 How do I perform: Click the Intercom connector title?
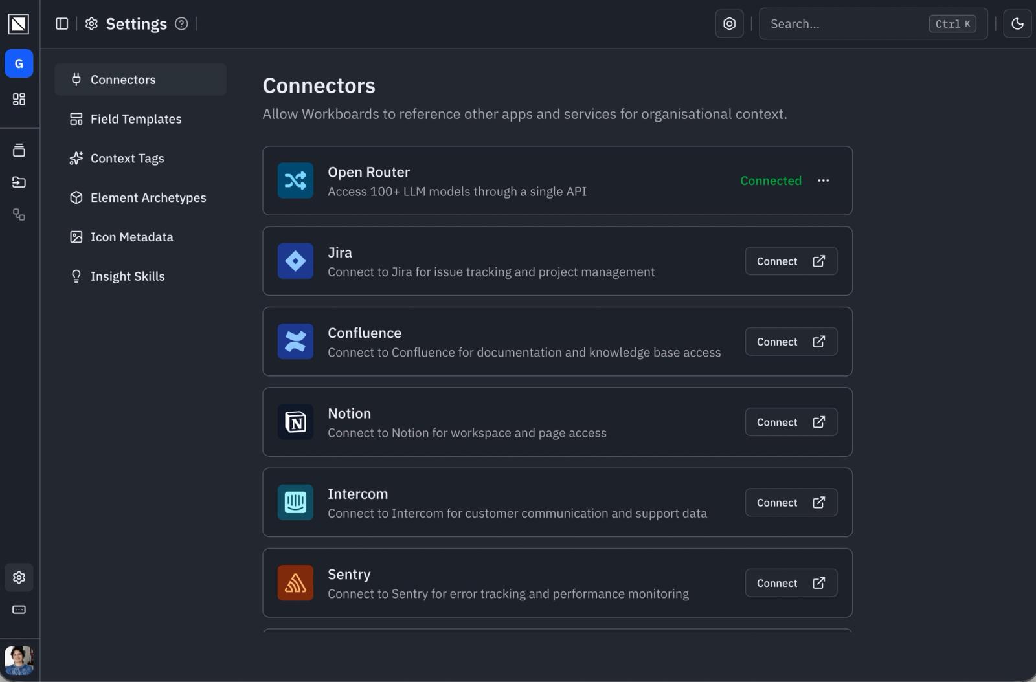[357, 494]
